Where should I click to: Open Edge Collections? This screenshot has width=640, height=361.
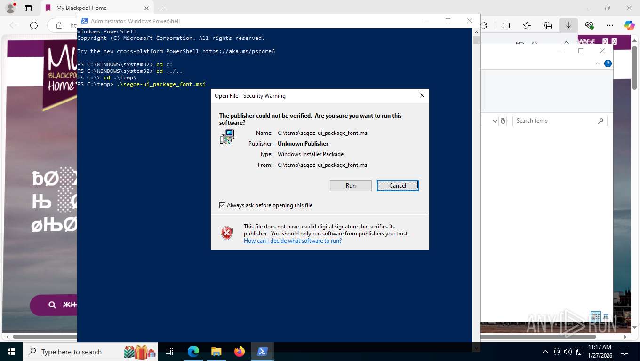pos(548,25)
